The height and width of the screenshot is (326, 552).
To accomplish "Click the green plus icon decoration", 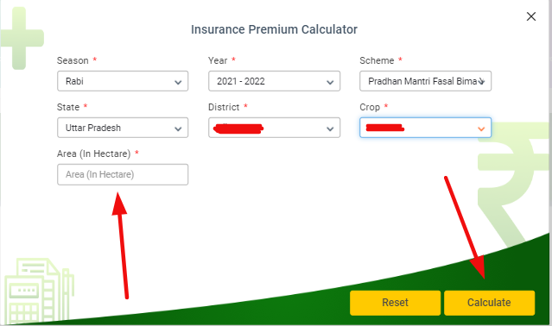I will tap(21, 38).
